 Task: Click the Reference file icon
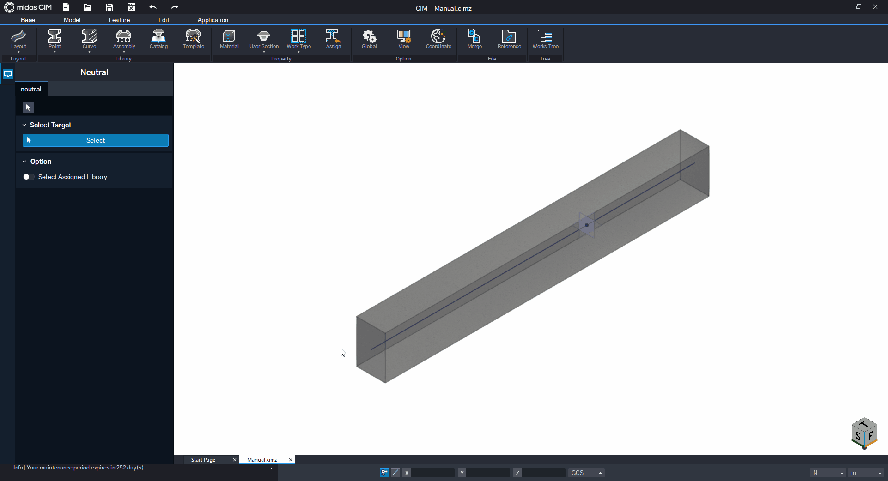click(509, 39)
